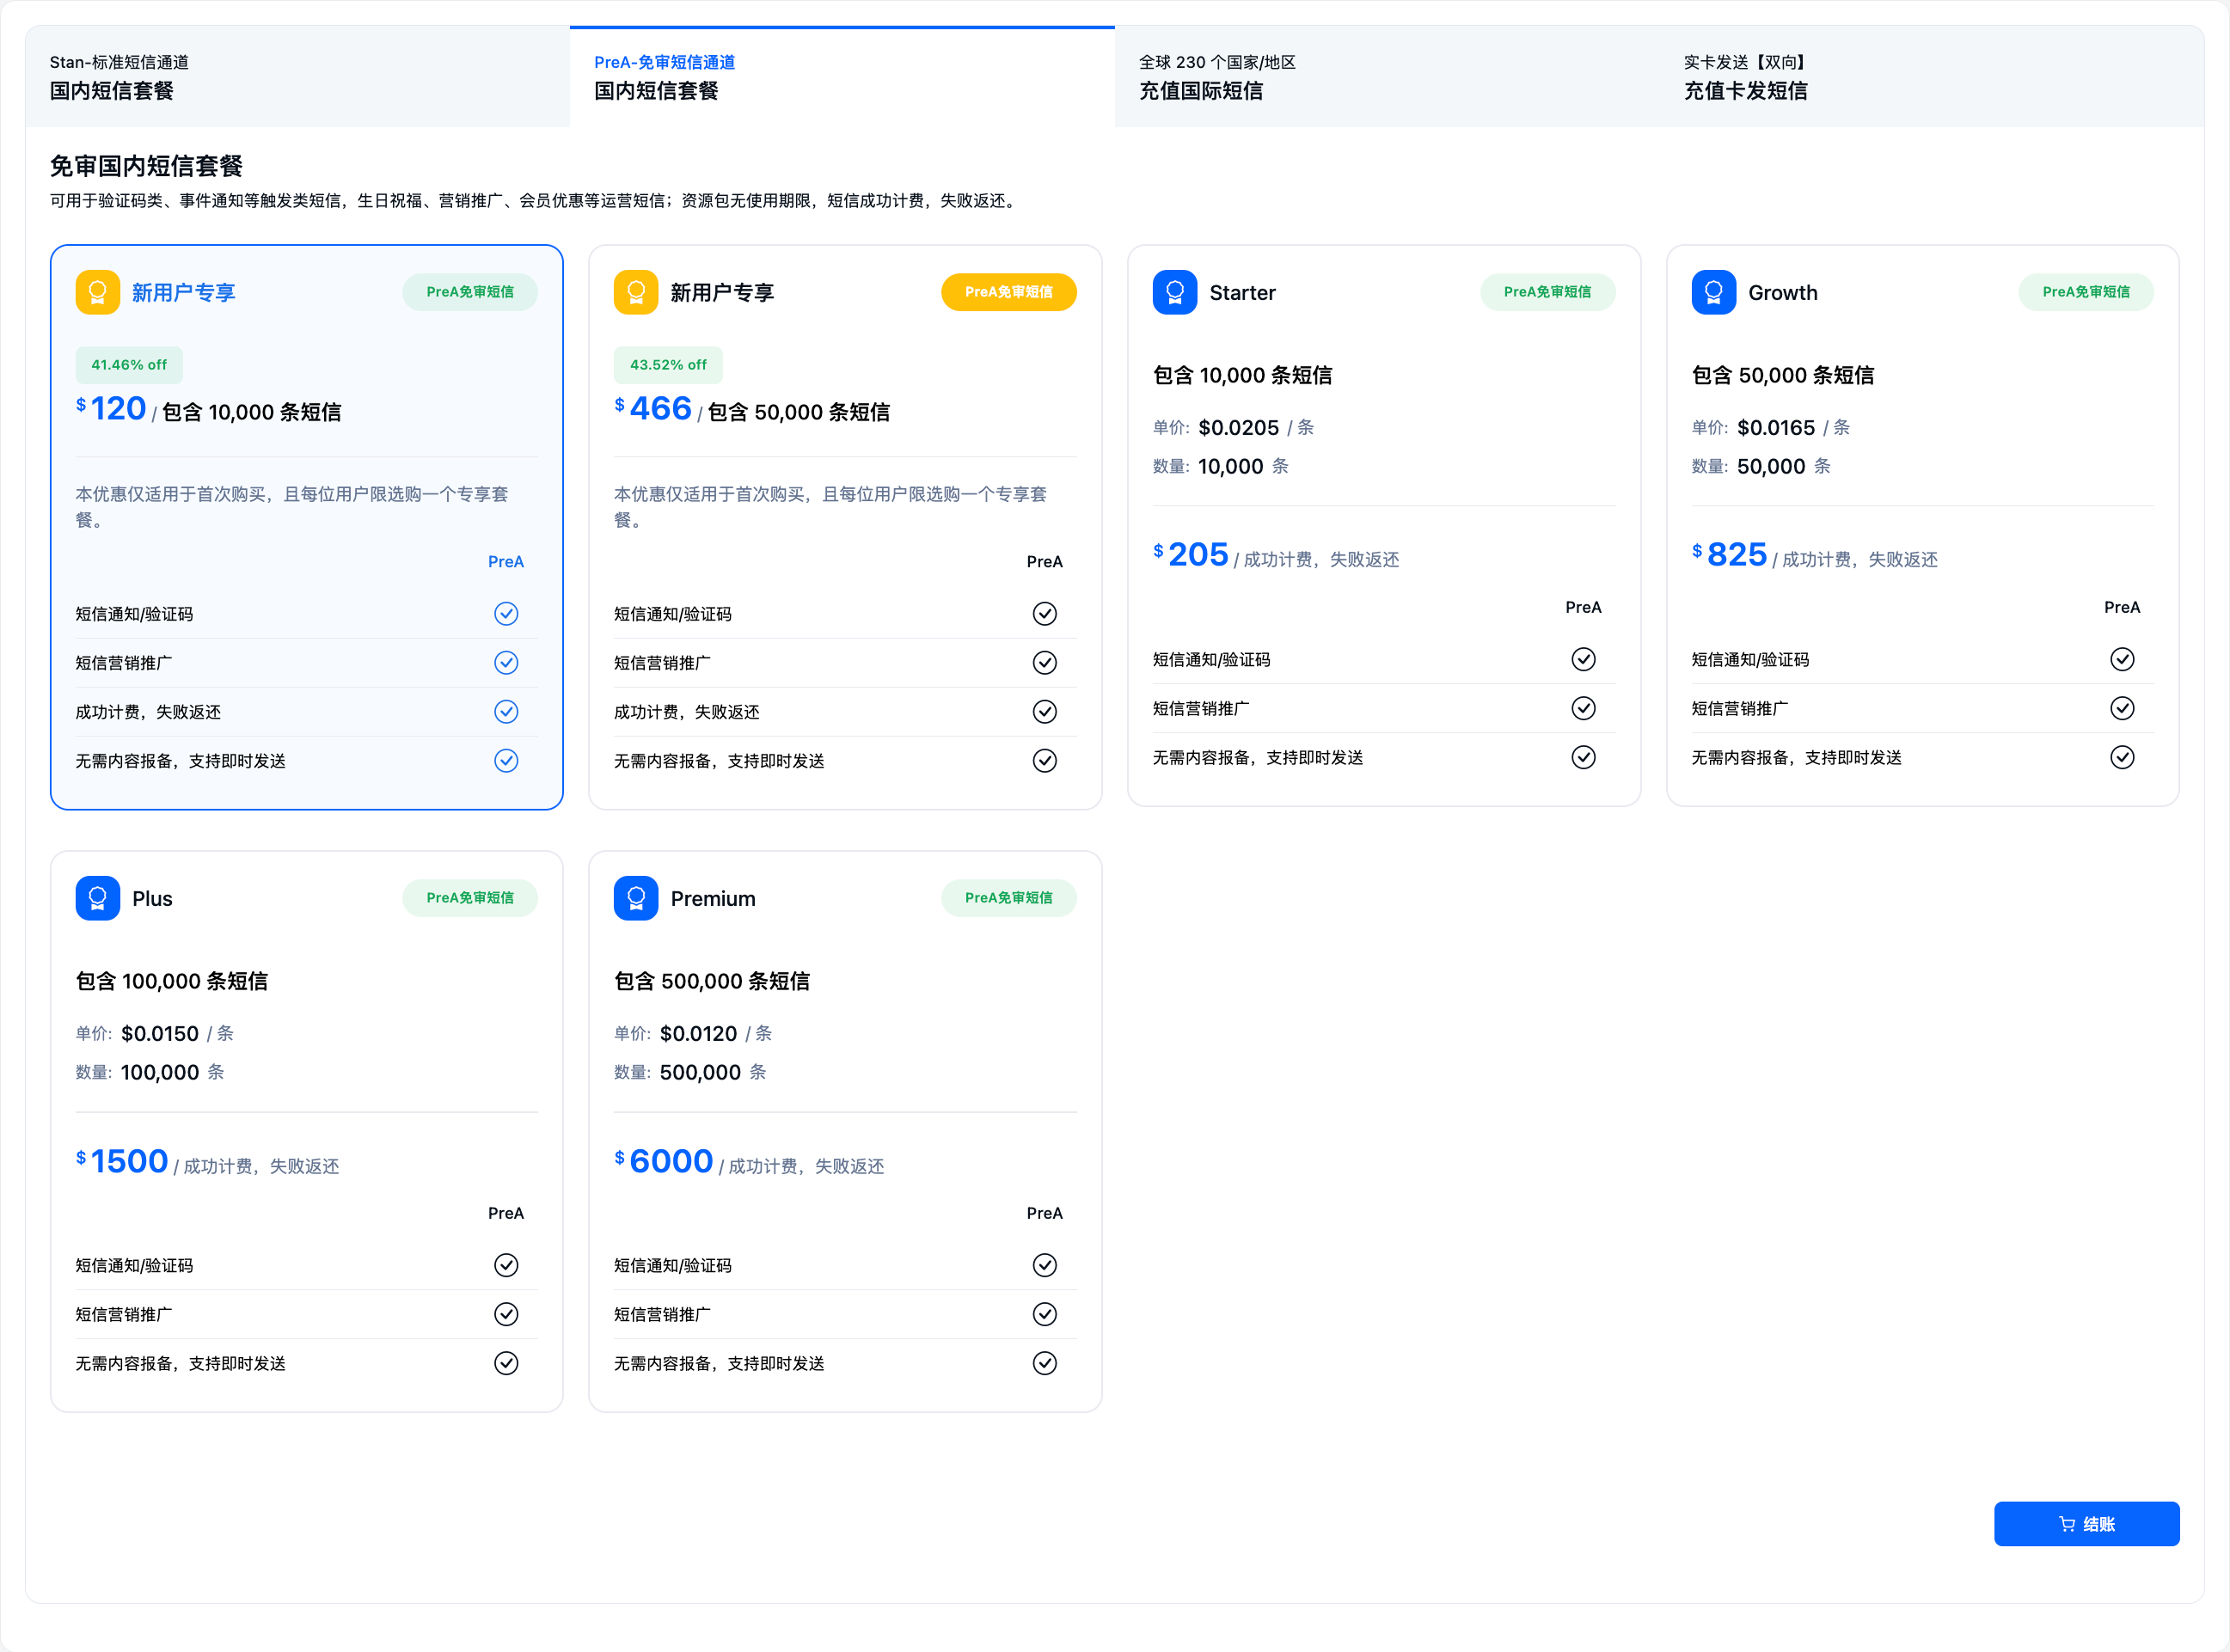Click blue check for 短信营销推广 in 120 plan

coord(506,663)
